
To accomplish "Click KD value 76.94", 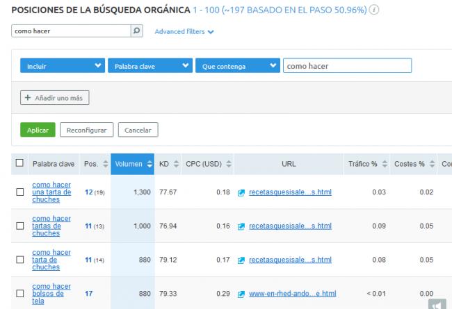I will 168,226.
